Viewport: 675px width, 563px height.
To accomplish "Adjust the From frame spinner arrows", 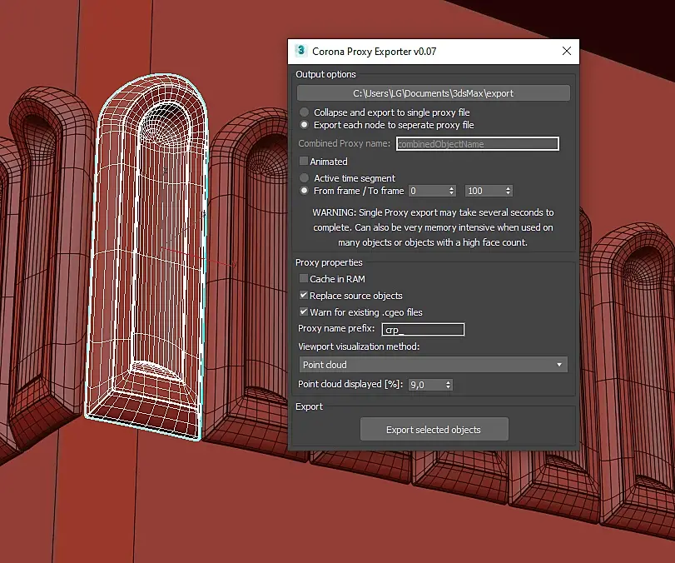I will (452, 191).
